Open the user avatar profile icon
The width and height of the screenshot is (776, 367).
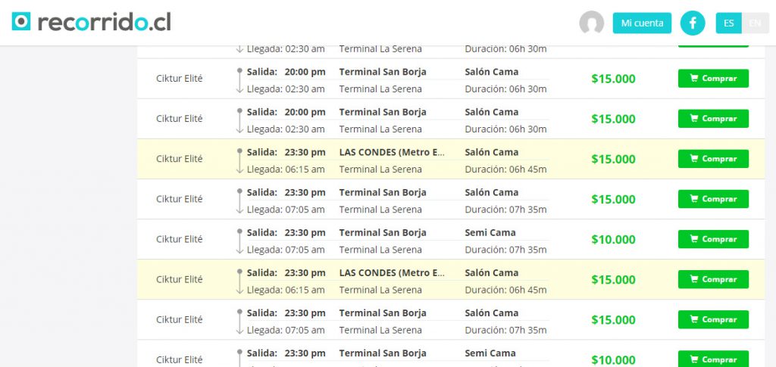(591, 23)
